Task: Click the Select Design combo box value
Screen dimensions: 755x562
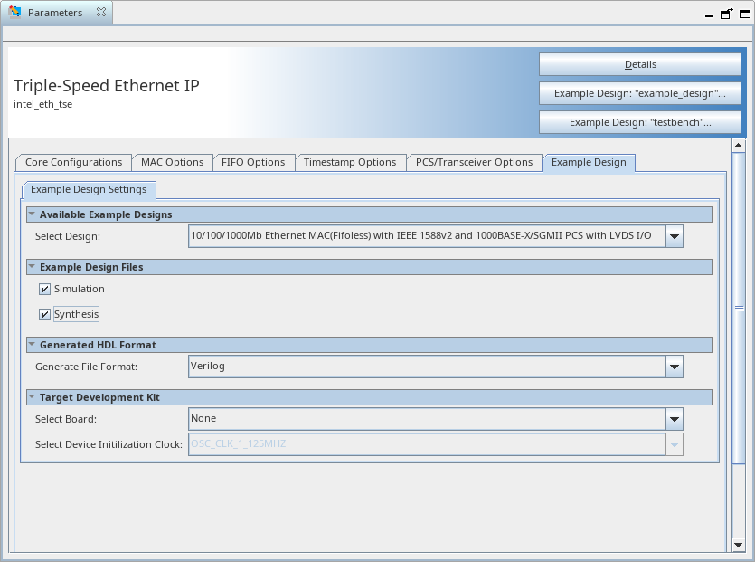Action: (x=427, y=236)
